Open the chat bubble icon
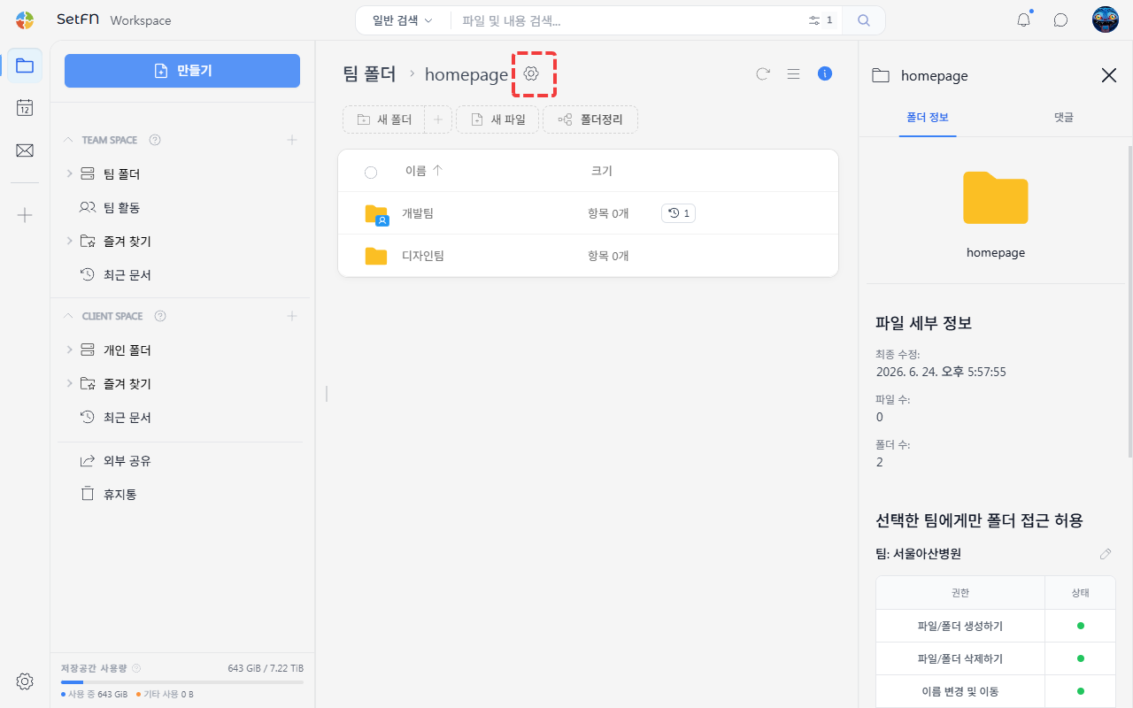The width and height of the screenshot is (1133, 708). (1060, 20)
